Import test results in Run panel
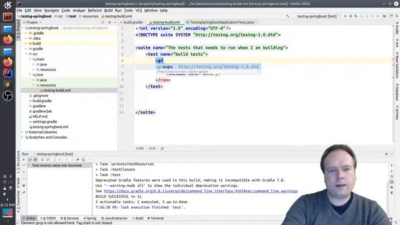Screen dimensions: 400x225 pos(77,160)
